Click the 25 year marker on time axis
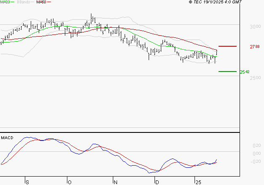 click(198, 182)
